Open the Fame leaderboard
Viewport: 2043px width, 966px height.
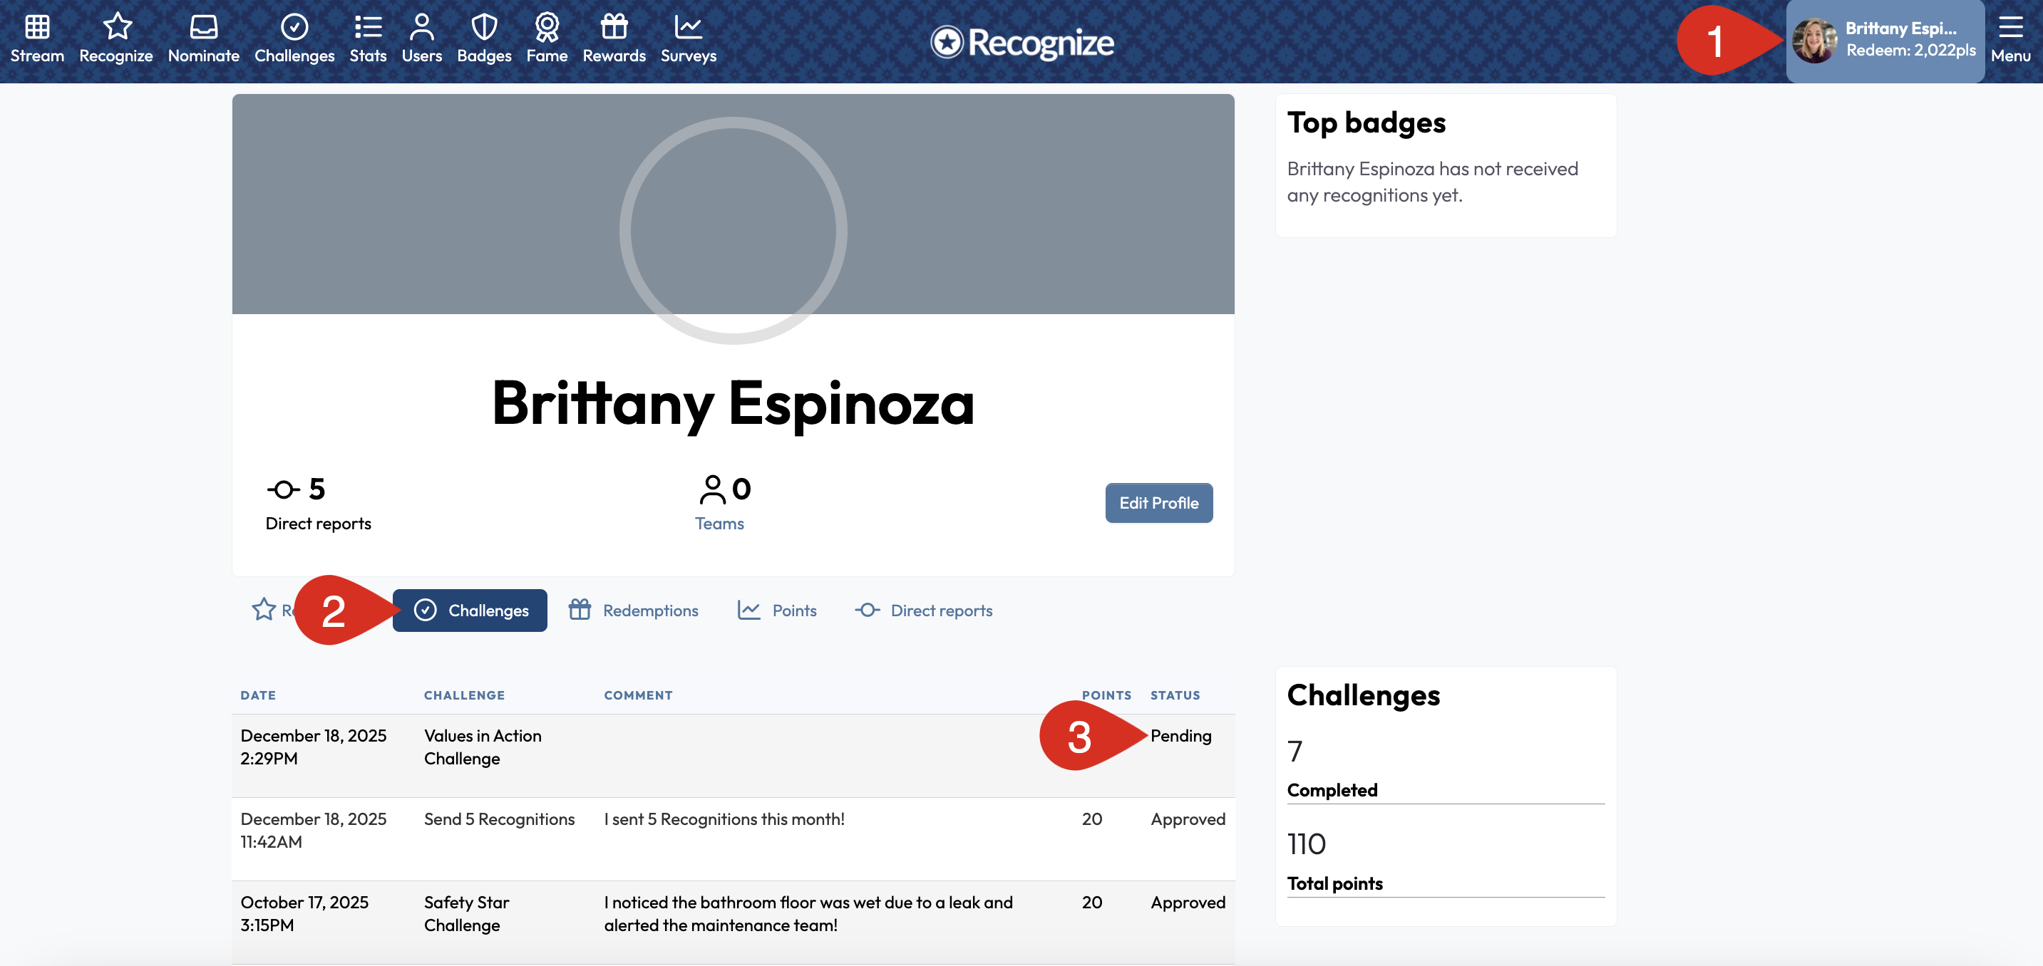[x=547, y=37]
